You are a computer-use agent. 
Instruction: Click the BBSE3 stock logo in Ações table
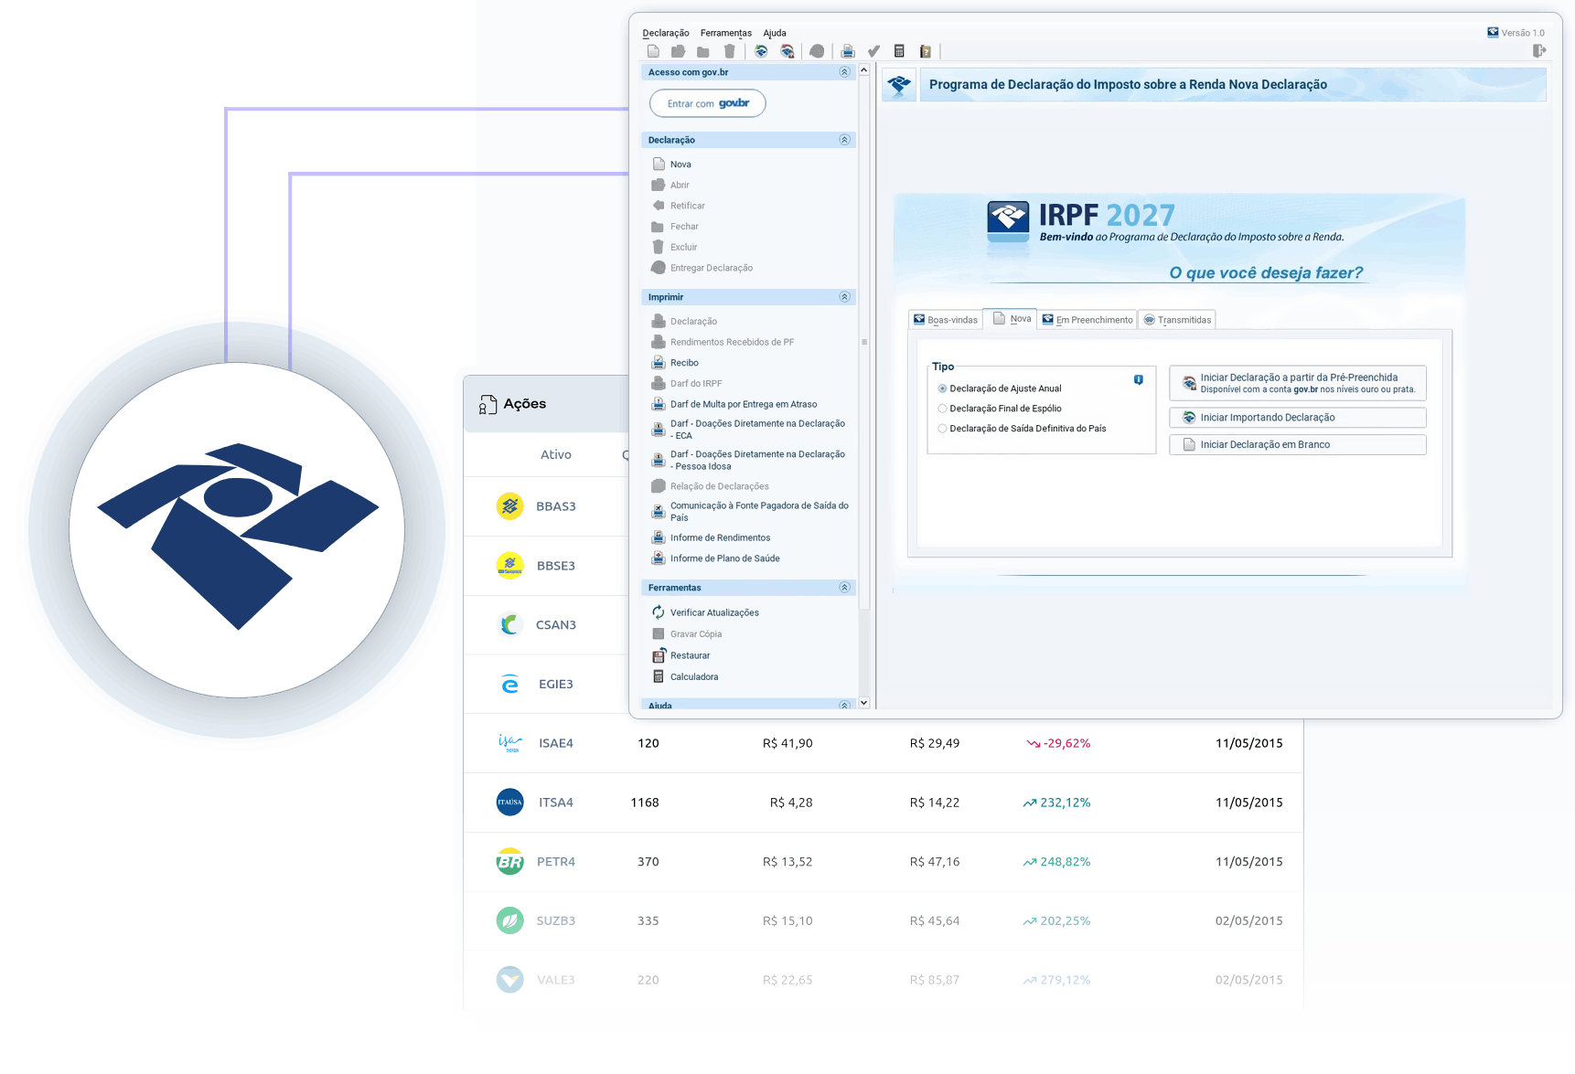pos(510,565)
